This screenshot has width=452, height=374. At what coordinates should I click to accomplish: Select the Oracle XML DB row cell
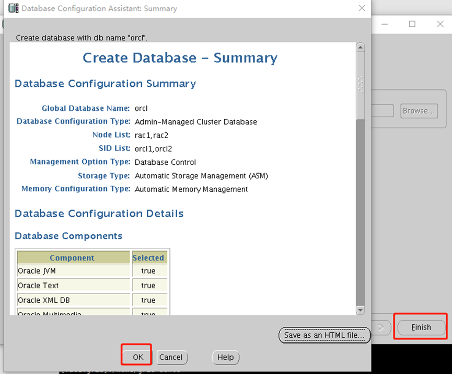click(74, 300)
